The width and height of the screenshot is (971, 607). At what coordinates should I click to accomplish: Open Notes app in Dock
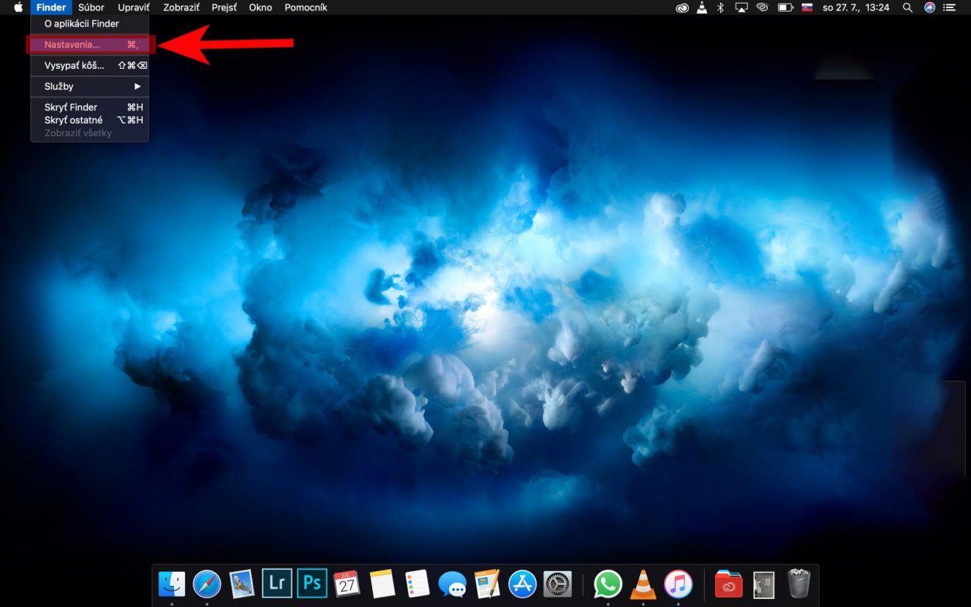[382, 584]
